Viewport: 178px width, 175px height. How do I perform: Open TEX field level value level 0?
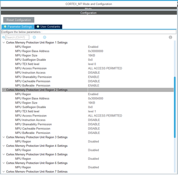[x=92, y=64]
